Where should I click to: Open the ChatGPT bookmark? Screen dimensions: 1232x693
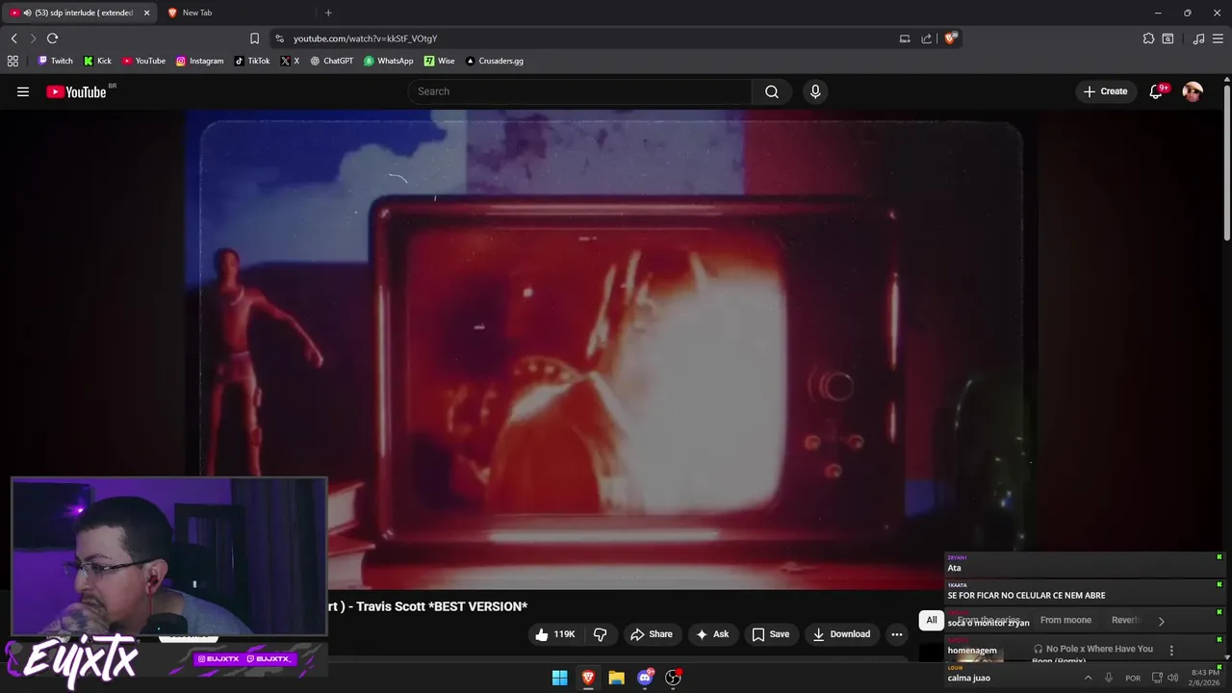pos(332,61)
